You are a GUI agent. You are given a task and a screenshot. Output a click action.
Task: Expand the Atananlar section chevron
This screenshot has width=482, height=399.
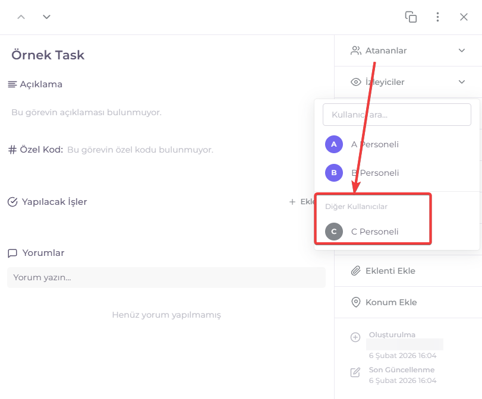[x=462, y=50]
